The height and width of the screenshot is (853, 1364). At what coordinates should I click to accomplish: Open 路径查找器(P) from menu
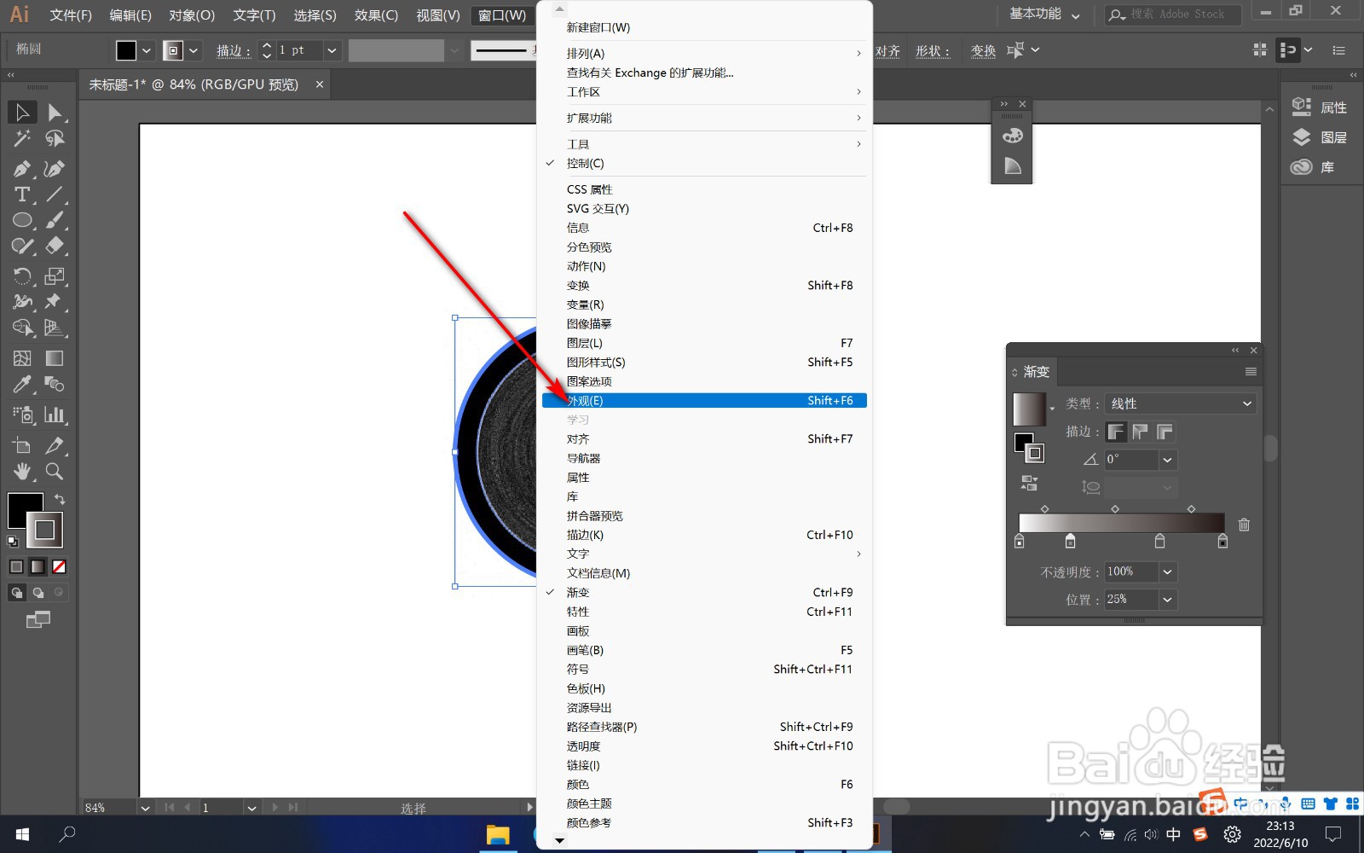point(704,727)
